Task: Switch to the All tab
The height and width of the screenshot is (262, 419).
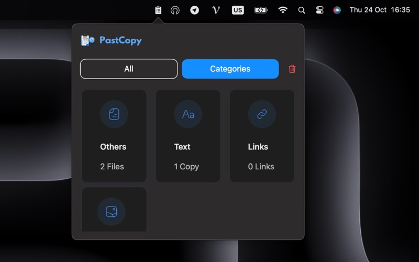Action: click(129, 69)
